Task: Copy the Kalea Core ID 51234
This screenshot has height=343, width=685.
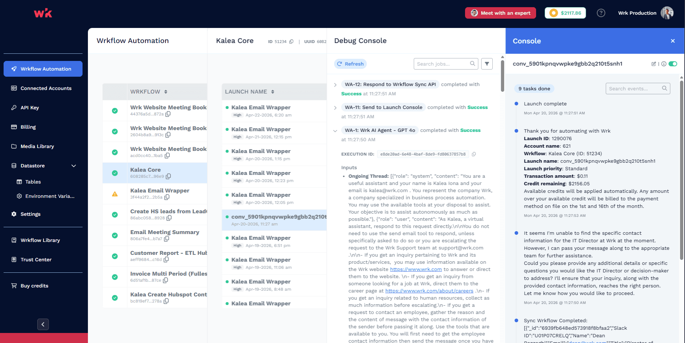Action: 291,42
